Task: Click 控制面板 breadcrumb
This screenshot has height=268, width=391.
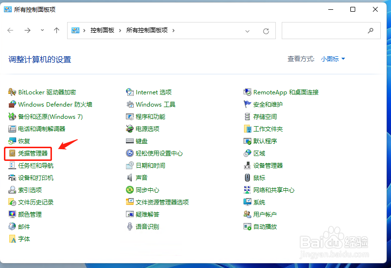Action: pyautogui.click(x=102, y=30)
